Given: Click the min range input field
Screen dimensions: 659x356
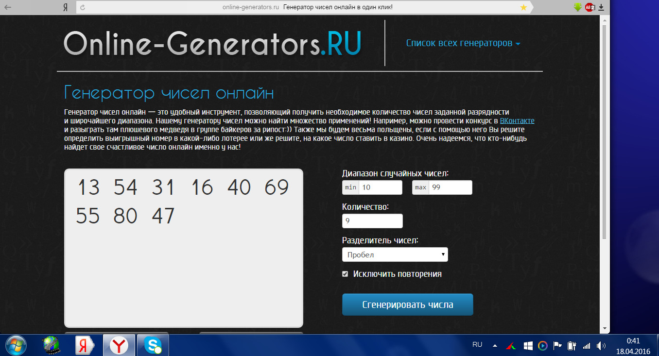Looking at the screenshot, I should click(x=380, y=187).
